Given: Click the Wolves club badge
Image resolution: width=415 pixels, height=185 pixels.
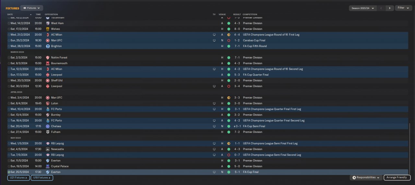Looking at the screenshot, I should [48, 29].
